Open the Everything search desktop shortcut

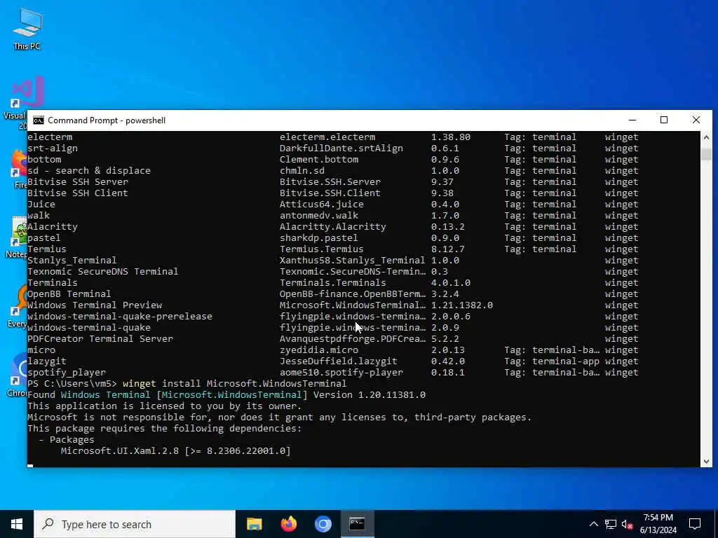click(x=18, y=305)
